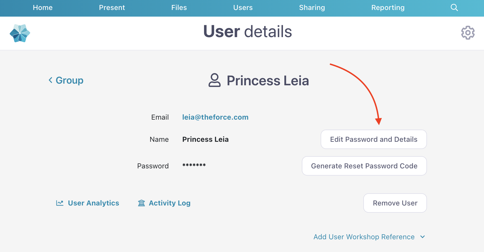Go to the Present menu item
Viewport: 484px width, 252px height.
coord(112,7)
